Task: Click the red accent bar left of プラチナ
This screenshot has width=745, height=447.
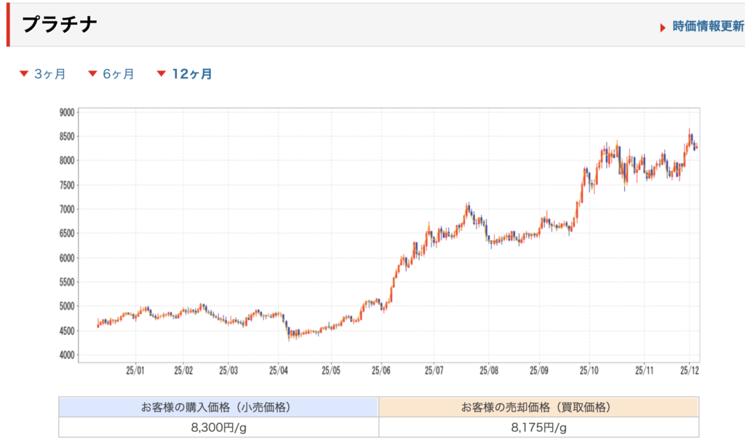Action: [x=8, y=25]
